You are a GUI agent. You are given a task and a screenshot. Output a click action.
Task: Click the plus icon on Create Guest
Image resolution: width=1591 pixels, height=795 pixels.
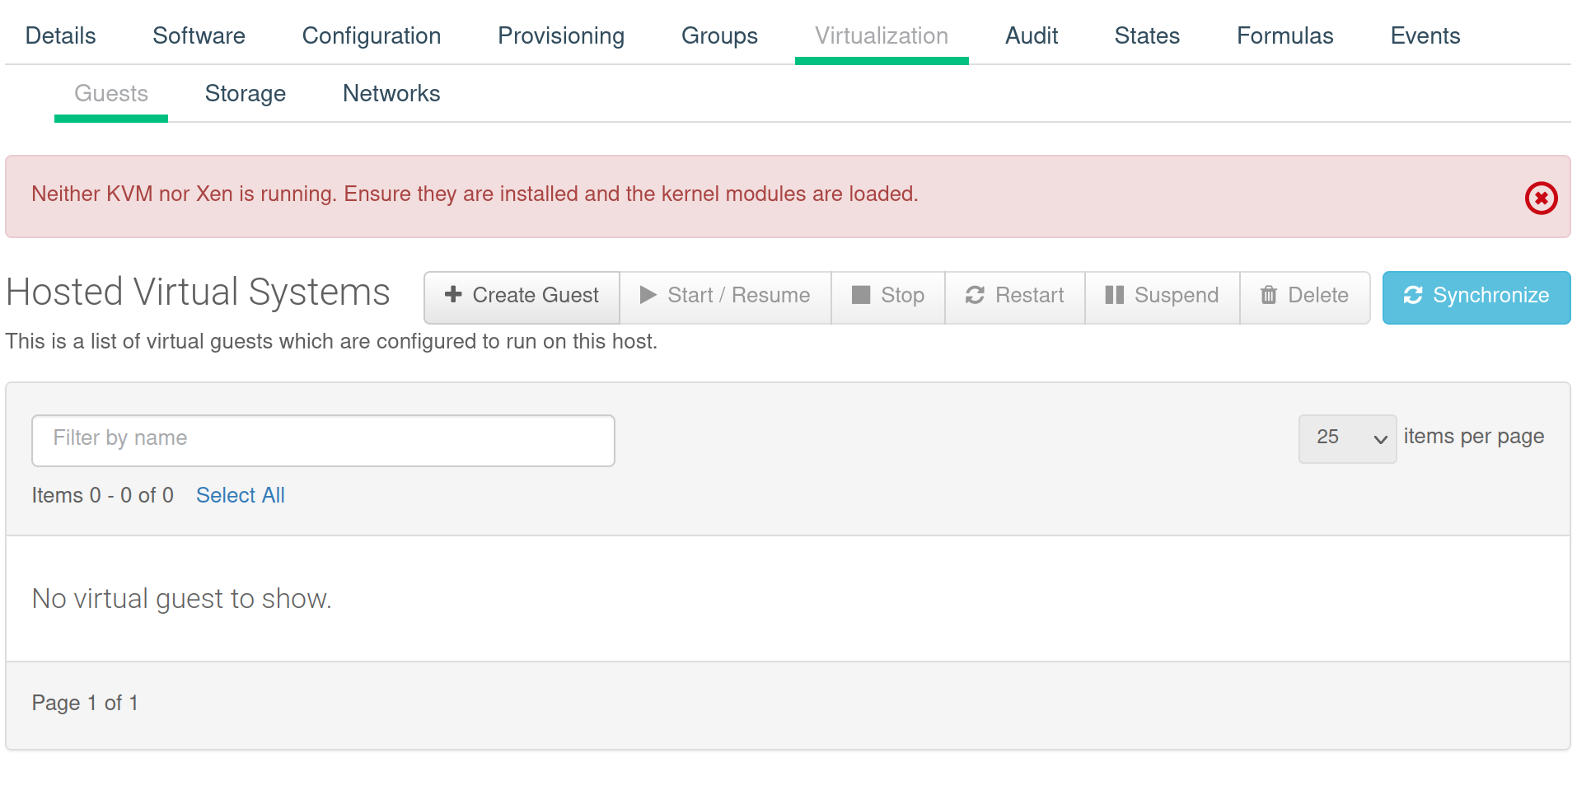(x=455, y=295)
